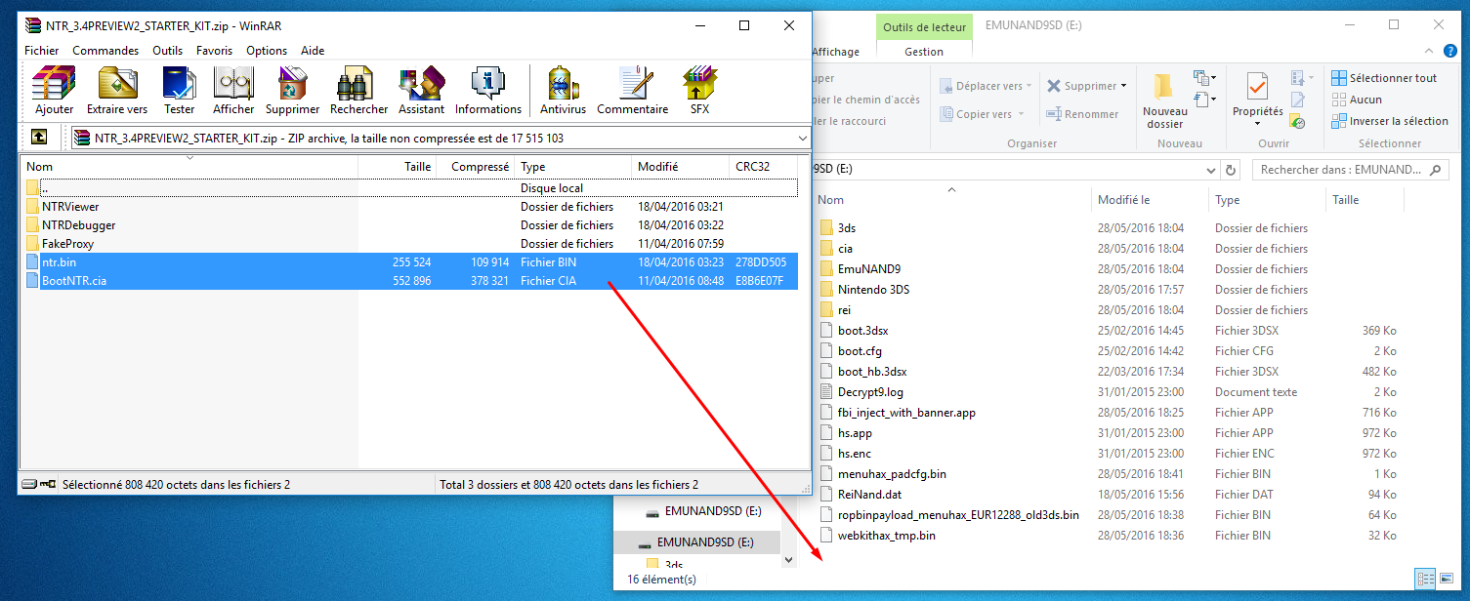The image size is (1470, 601).
Task: Click the Antivirus scan icon
Action: (x=563, y=91)
